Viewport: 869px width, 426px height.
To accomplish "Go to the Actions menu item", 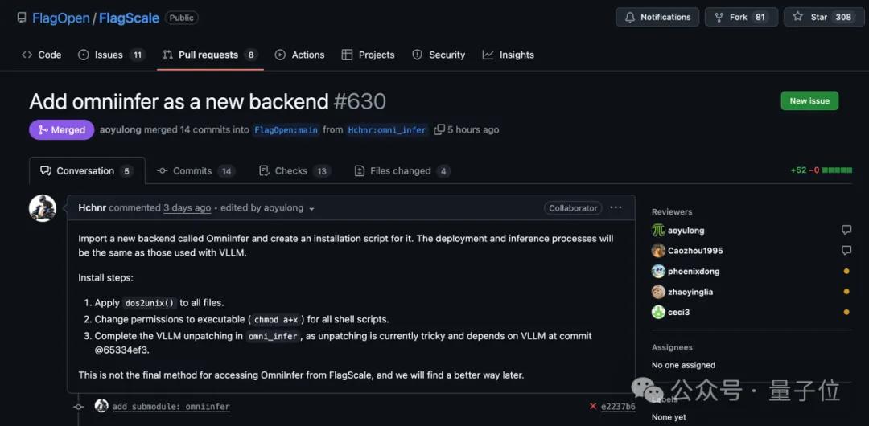I will coord(299,55).
